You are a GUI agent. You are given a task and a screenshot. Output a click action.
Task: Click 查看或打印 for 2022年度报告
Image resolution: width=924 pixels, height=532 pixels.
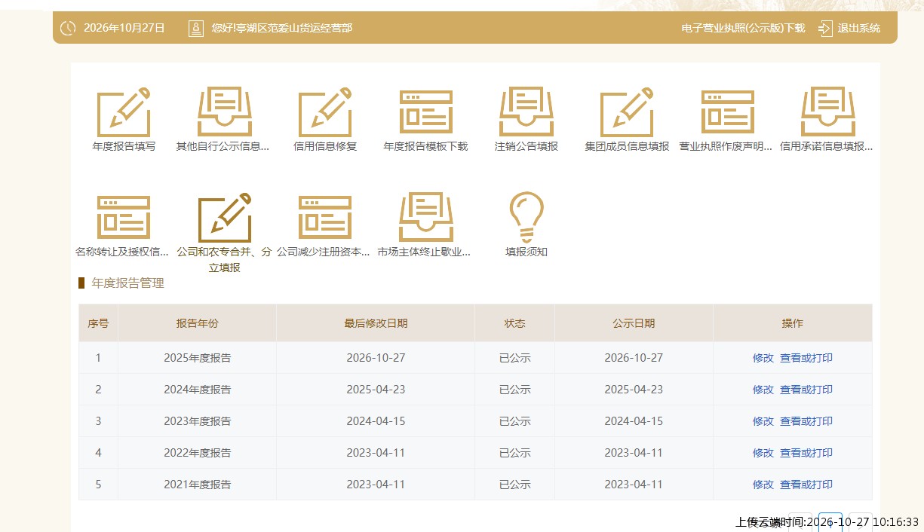pos(806,453)
